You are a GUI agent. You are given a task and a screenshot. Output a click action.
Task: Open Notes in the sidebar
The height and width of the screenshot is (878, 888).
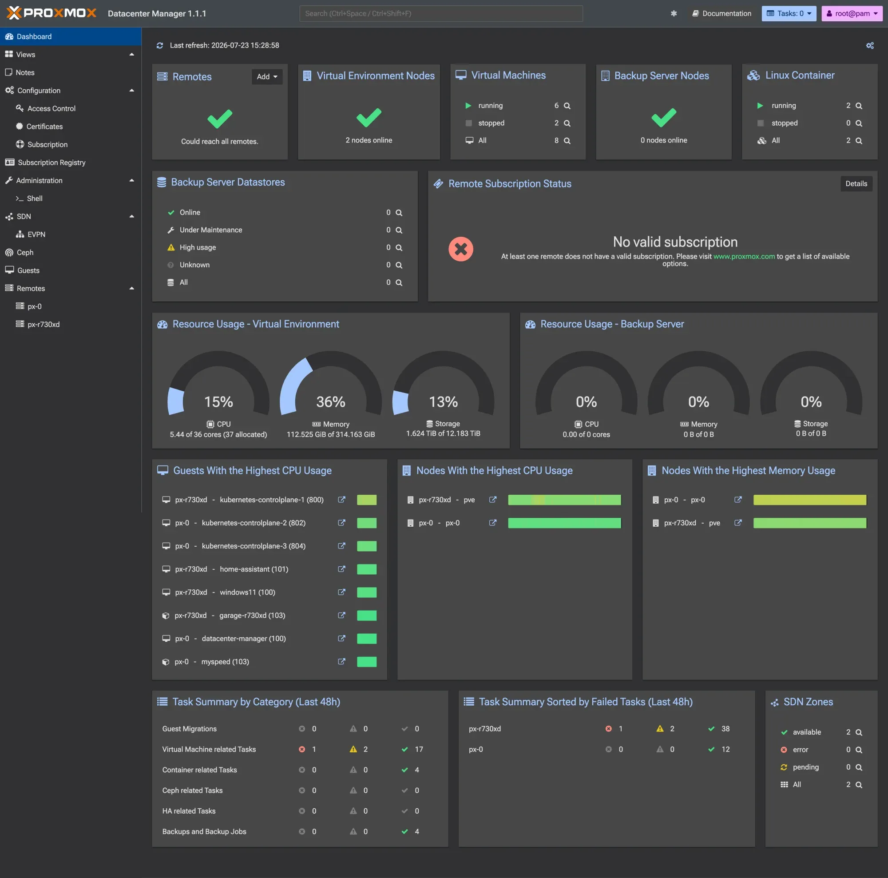[x=71, y=73]
